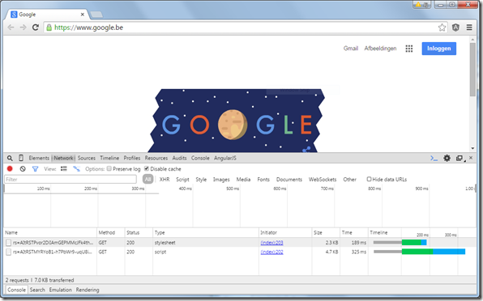Show the console drawer icon

[x=434, y=159]
